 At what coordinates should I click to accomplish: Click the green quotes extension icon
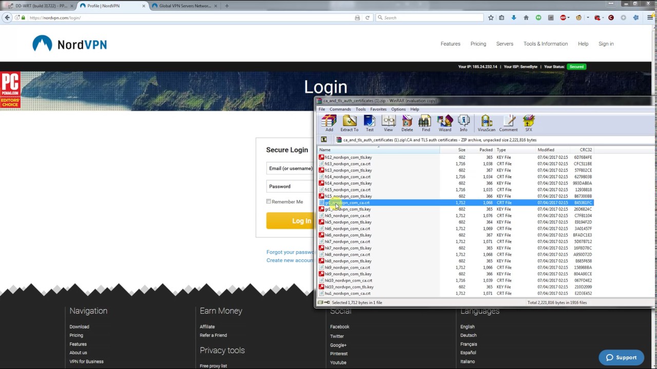pyautogui.click(x=538, y=17)
